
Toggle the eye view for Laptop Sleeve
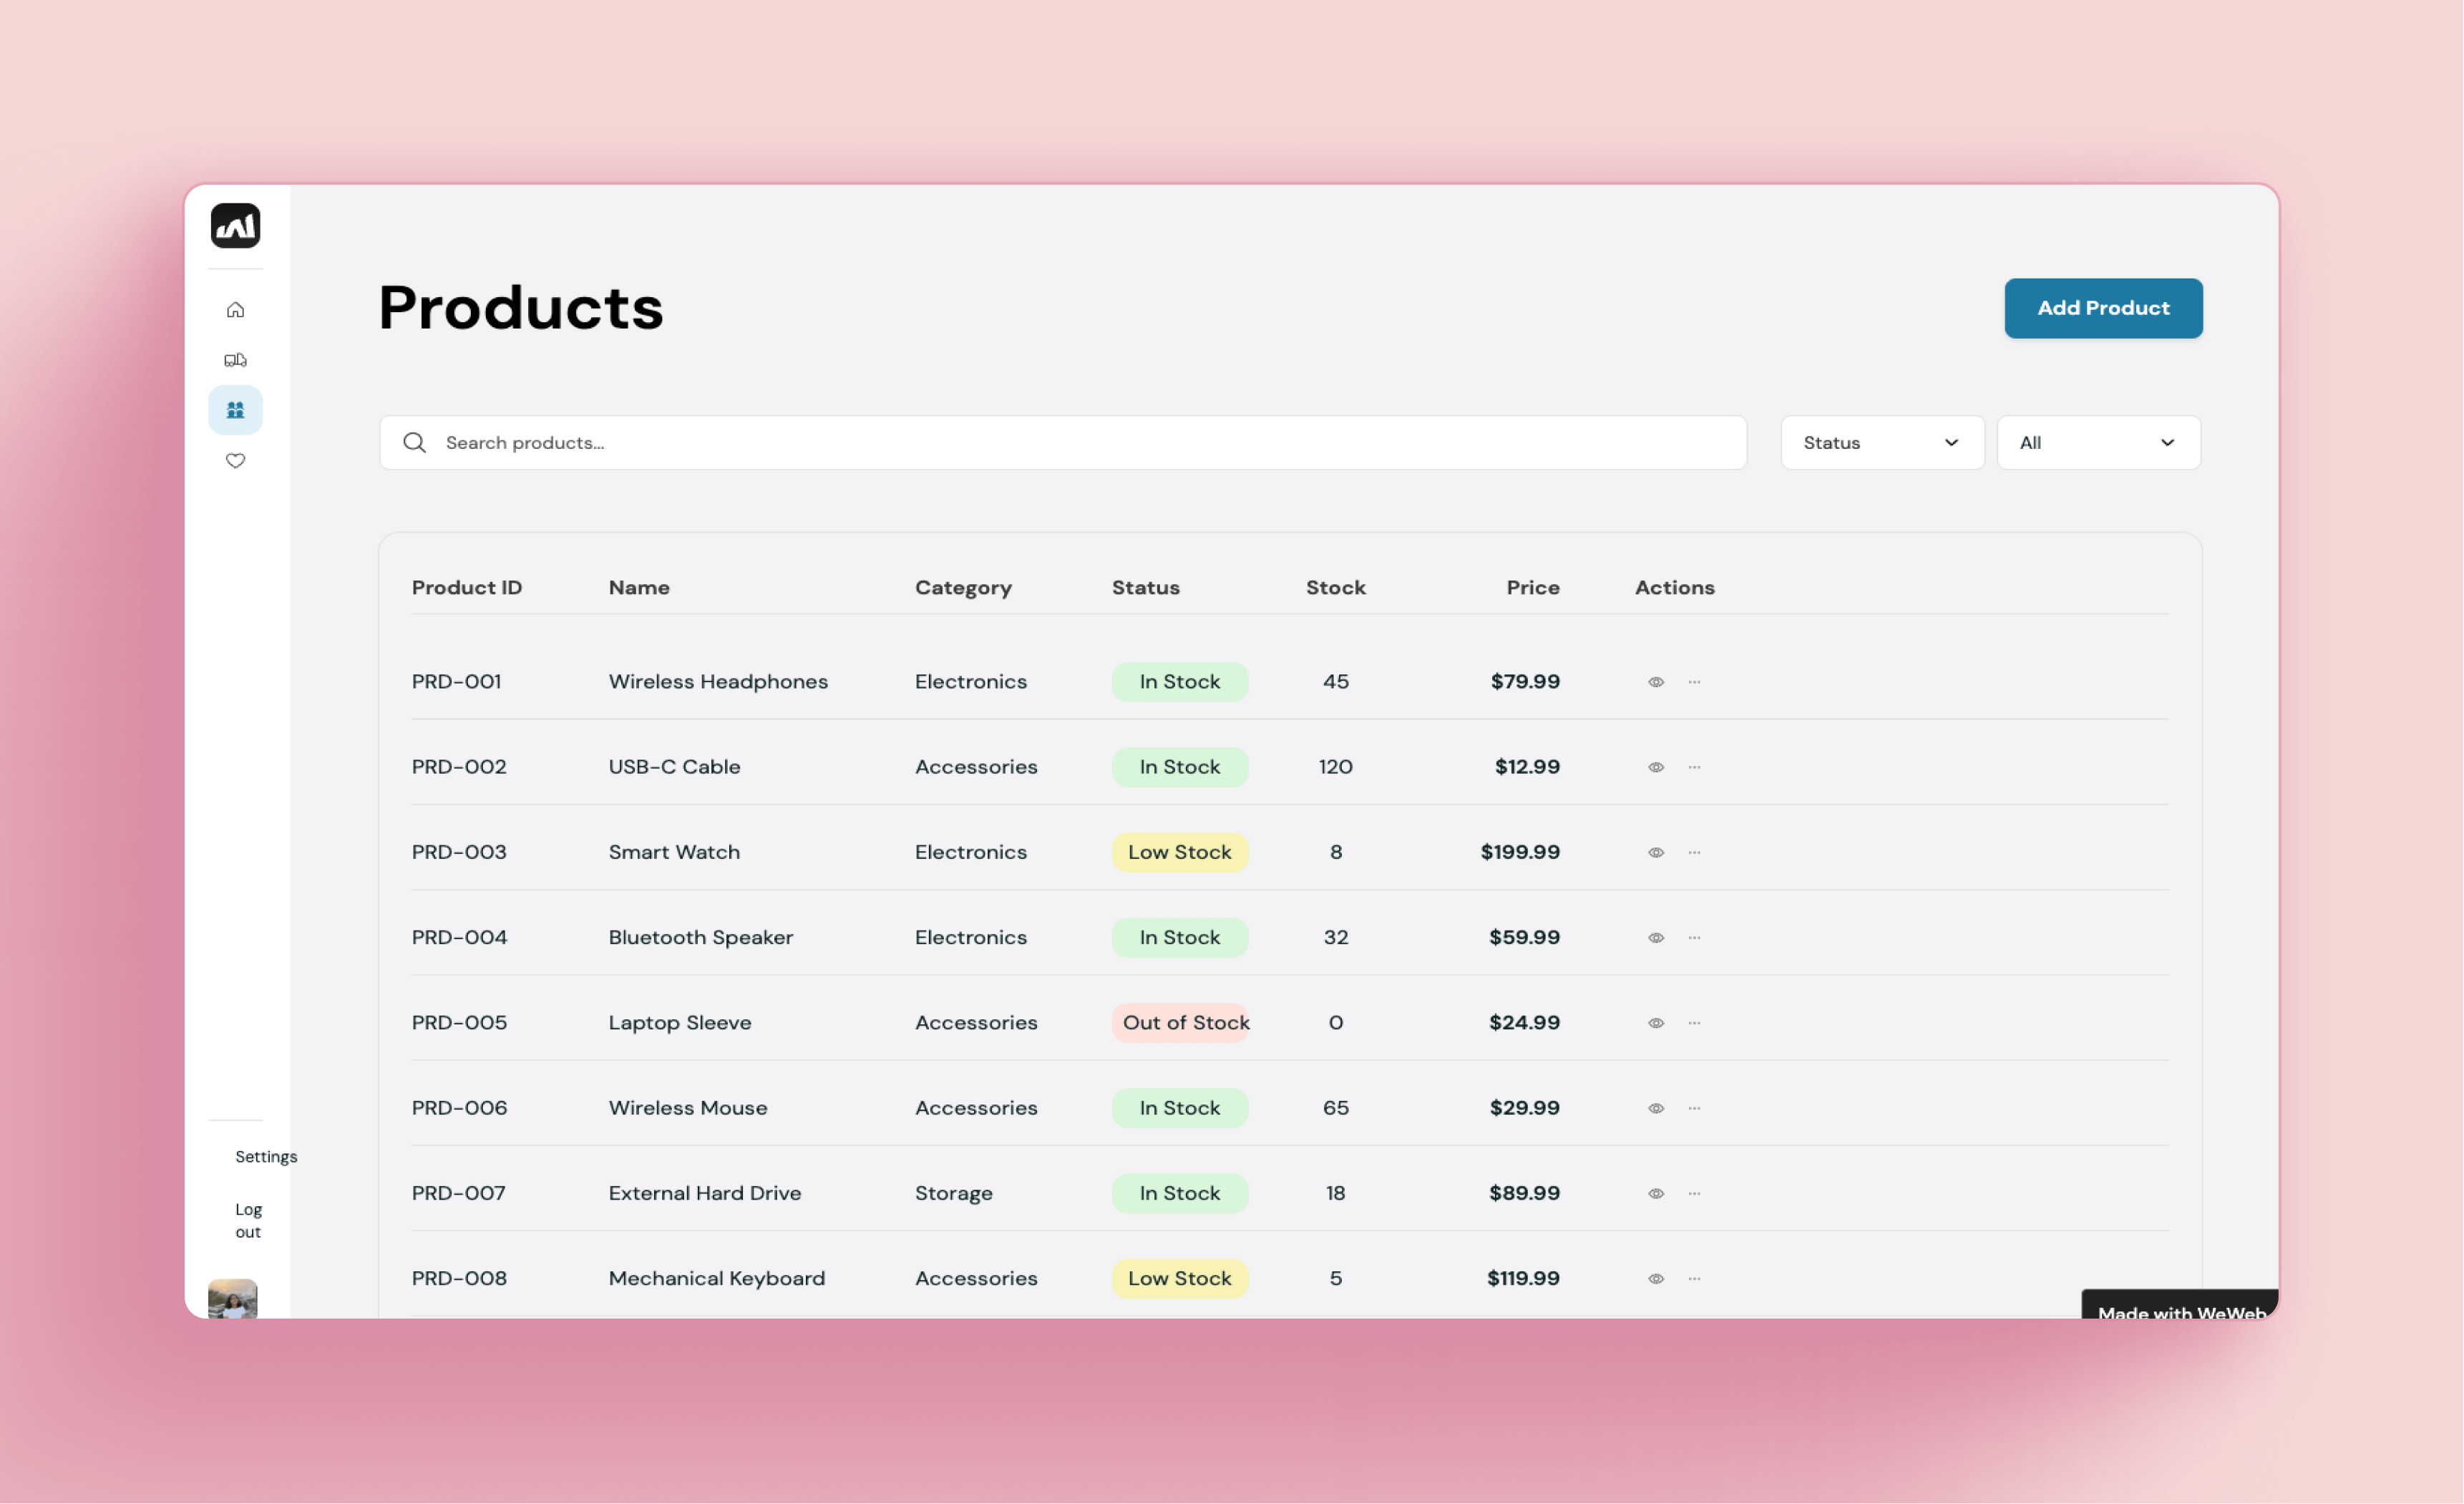pos(1656,1022)
